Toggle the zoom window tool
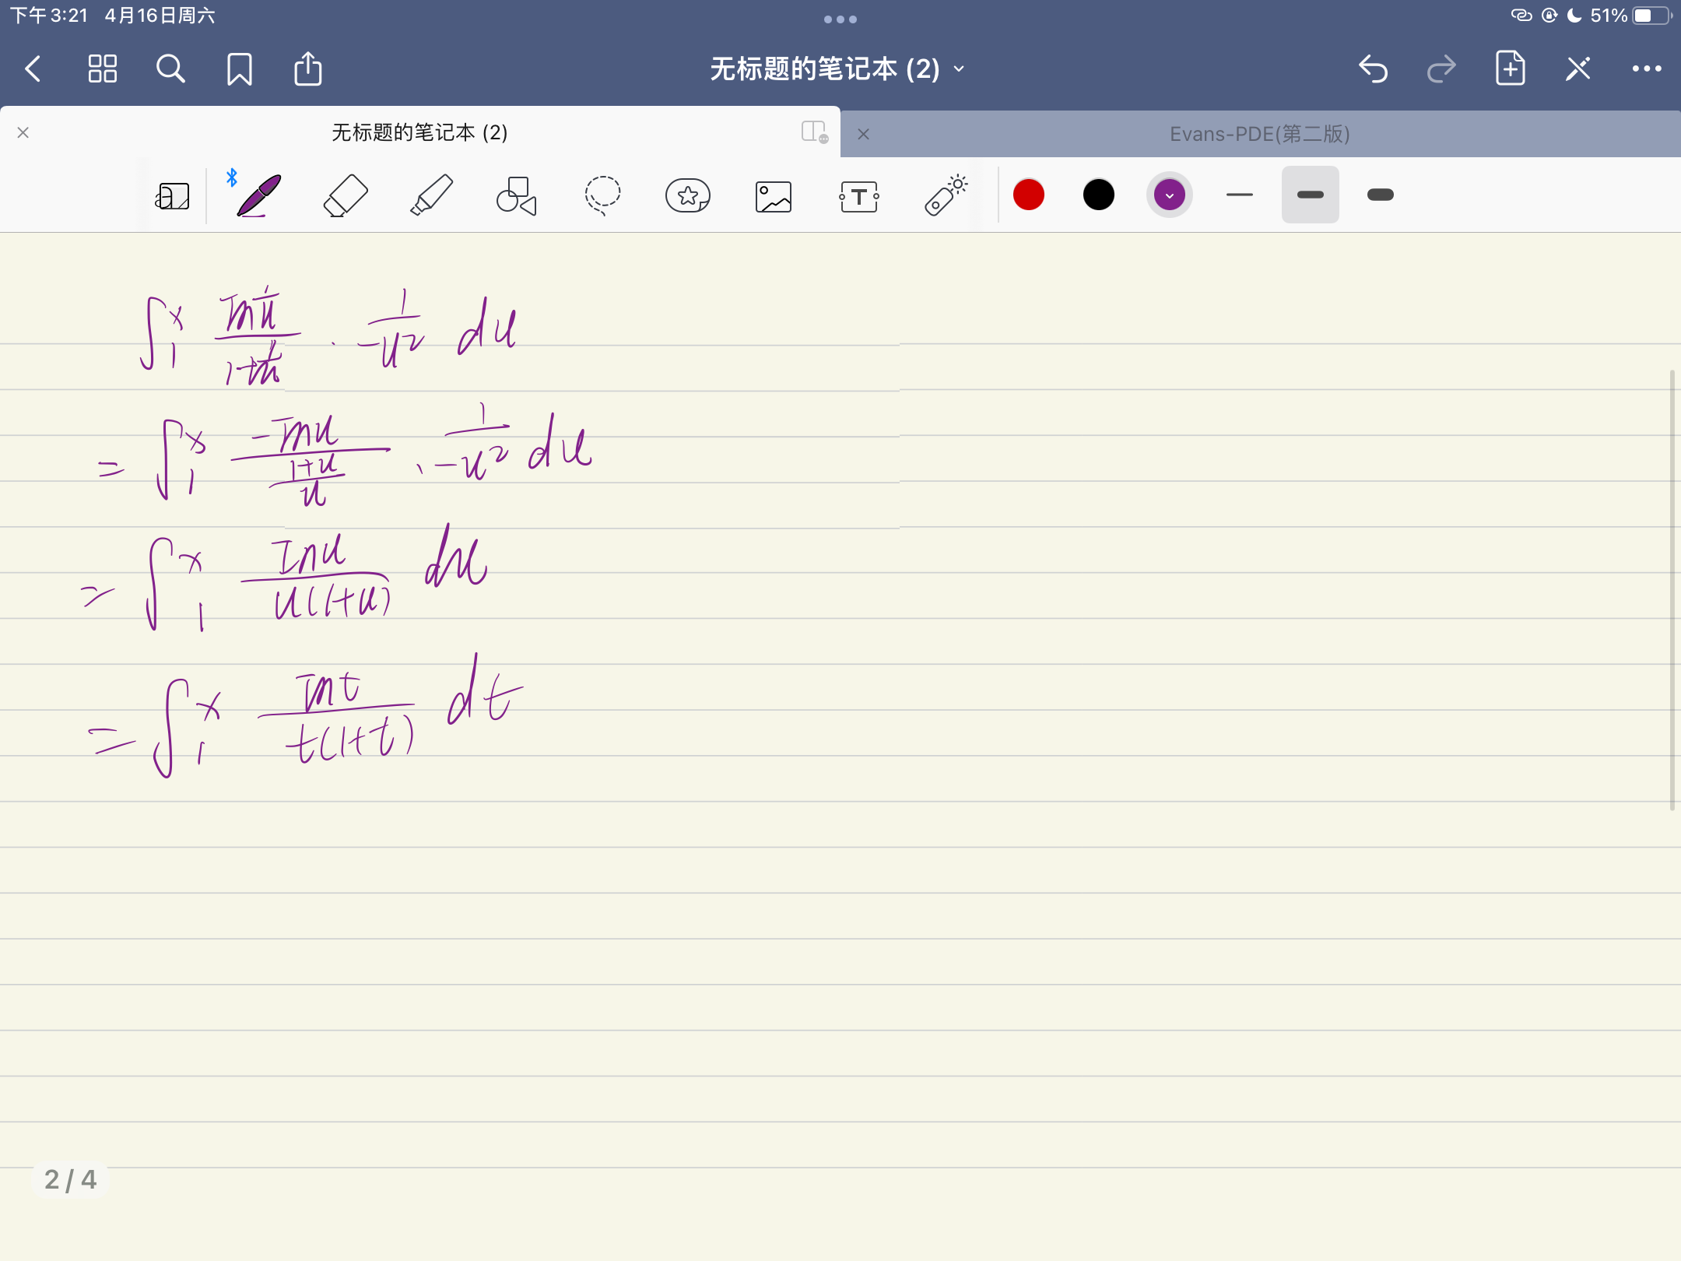This screenshot has width=1681, height=1261. 172,196
